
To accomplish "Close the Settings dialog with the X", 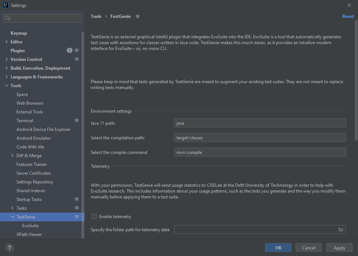I will pyautogui.click(x=349, y=5).
